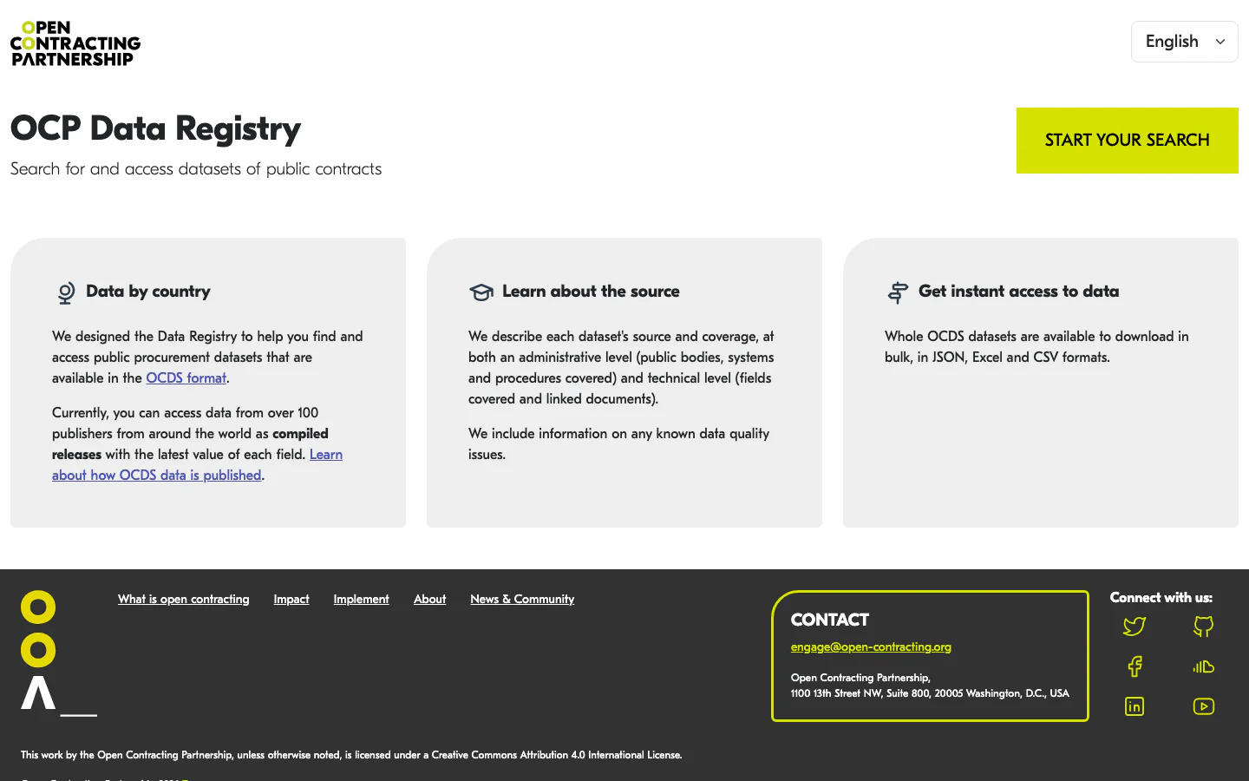Click the Get instant access to data heading

[x=1018, y=292]
